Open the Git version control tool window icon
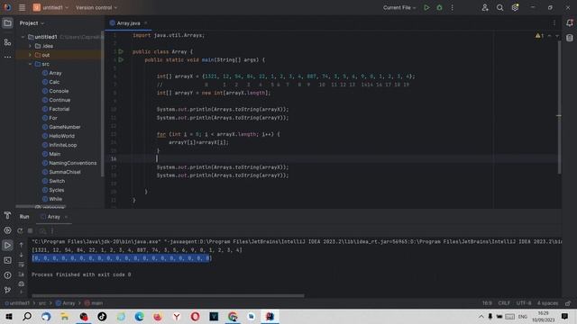The height and width of the screenshot is (324, 577). pos(7,290)
